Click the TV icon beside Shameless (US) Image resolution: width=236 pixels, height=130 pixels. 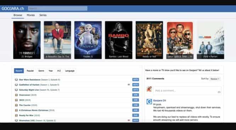16,120
